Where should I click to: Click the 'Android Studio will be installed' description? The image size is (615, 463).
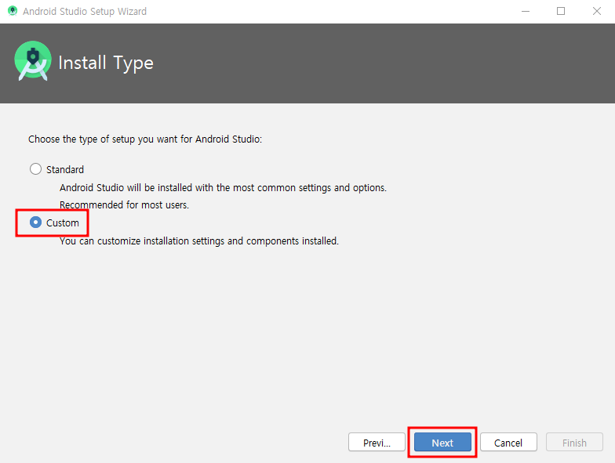pyautogui.click(x=223, y=188)
